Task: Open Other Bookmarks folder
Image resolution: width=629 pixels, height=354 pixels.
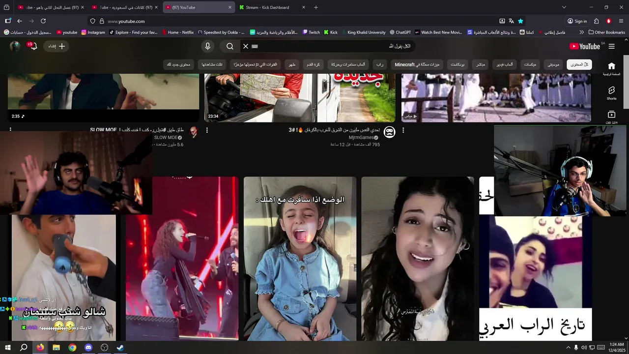Action: pos(606,32)
